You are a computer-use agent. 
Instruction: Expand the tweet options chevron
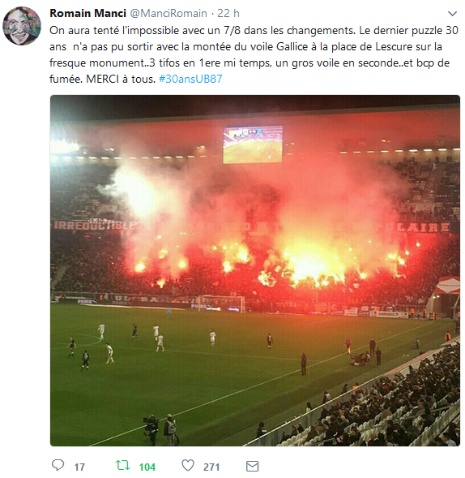click(x=453, y=14)
